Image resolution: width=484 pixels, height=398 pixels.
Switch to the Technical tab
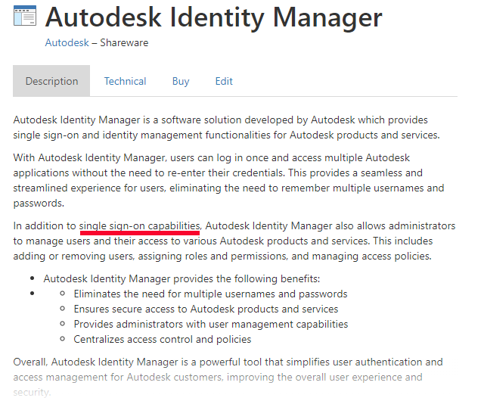coord(125,81)
